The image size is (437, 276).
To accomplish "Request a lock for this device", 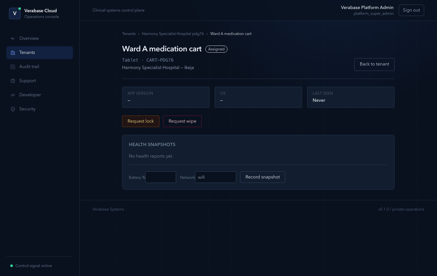I will pyautogui.click(x=141, y=121).
